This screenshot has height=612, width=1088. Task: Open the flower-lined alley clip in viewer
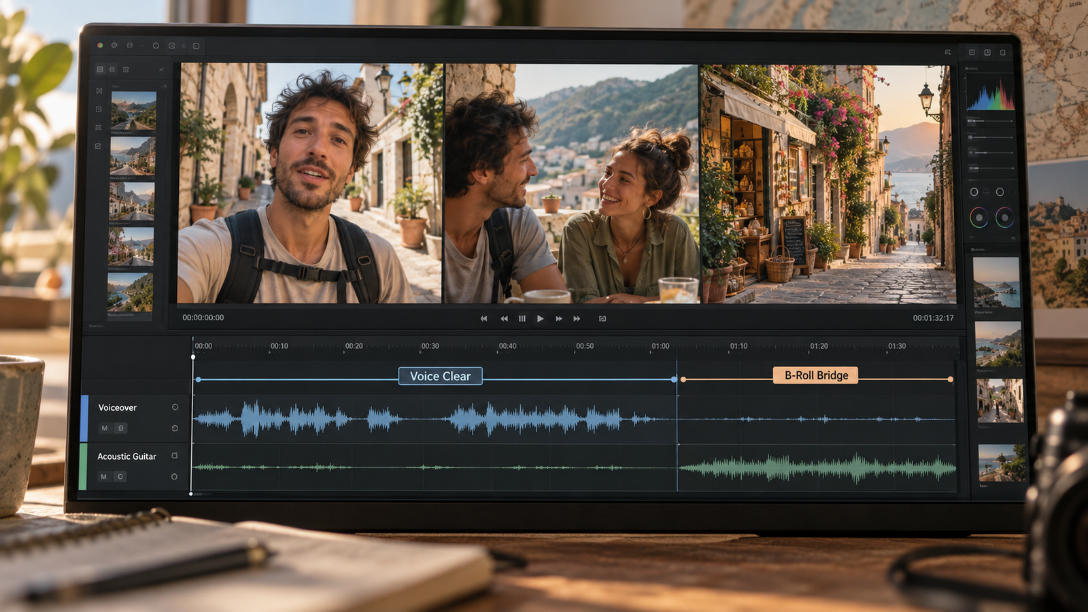(x=828, y=184)
